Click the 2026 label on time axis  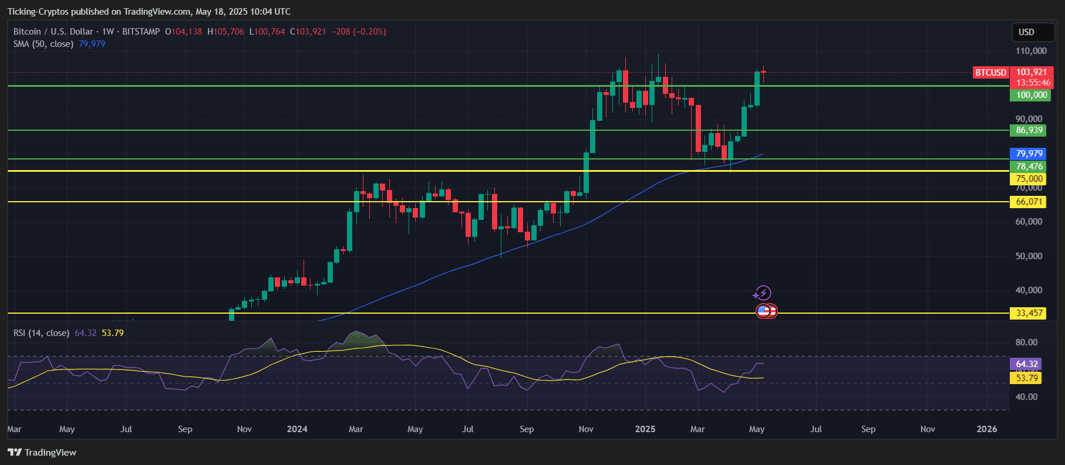(x=987, y=429)
